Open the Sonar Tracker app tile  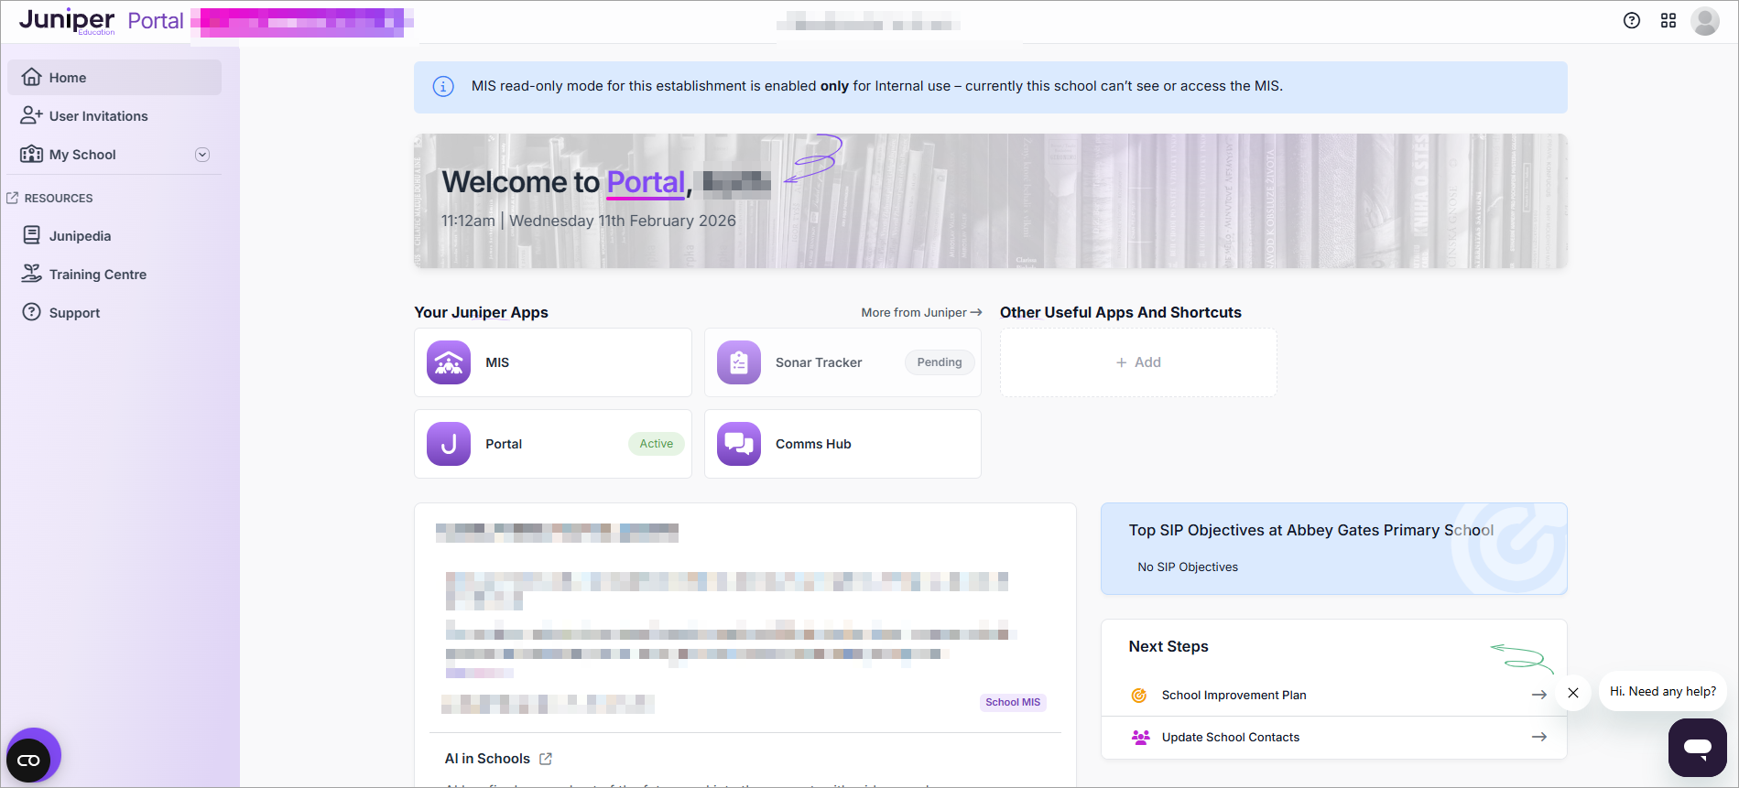842,362
